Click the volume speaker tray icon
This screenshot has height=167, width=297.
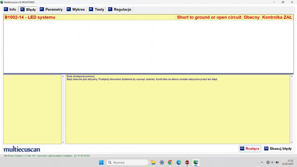coord(272,163)
